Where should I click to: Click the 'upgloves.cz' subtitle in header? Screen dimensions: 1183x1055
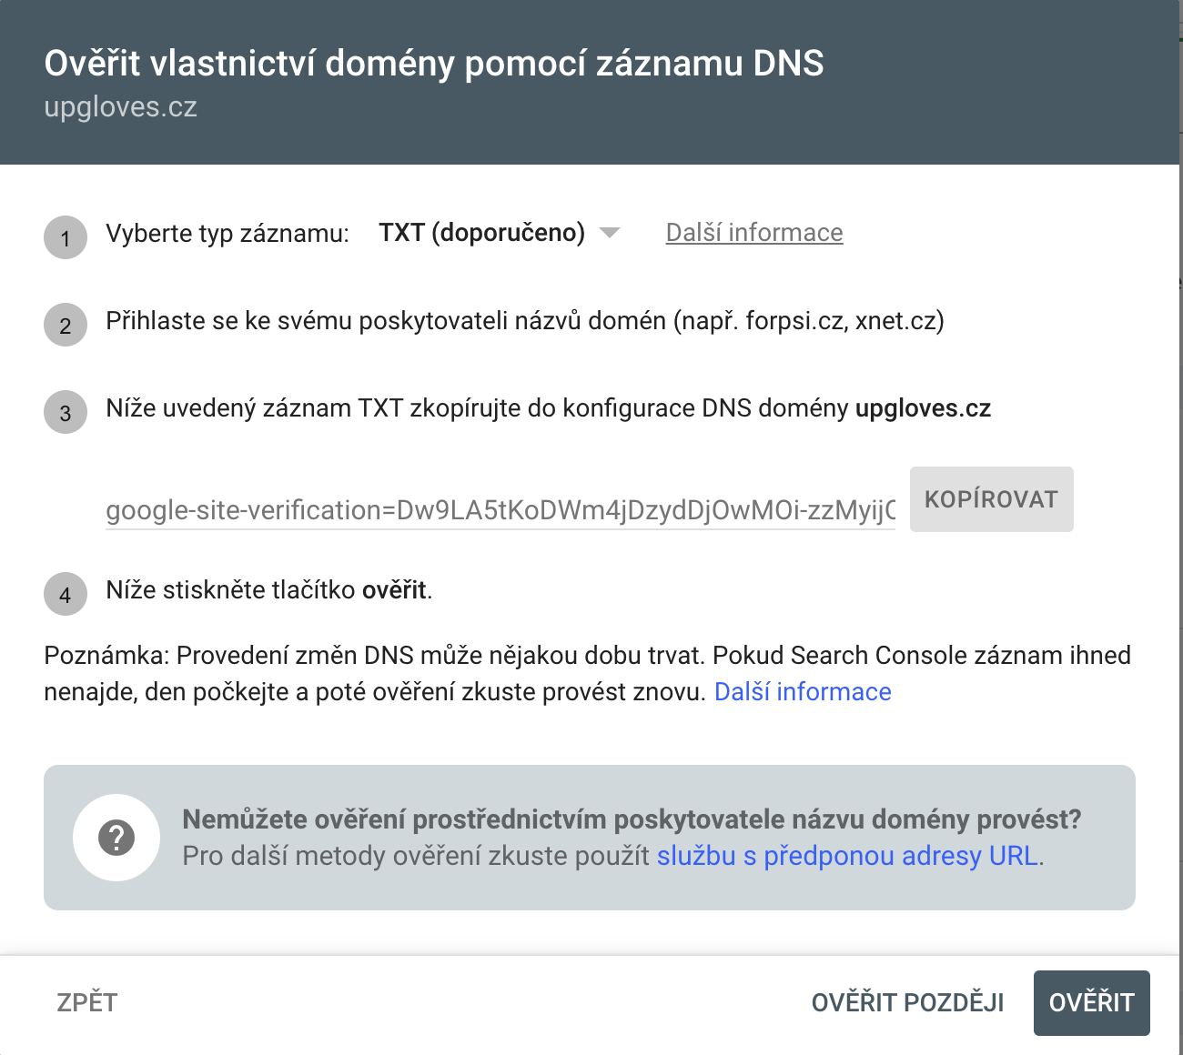pos(121,107)
